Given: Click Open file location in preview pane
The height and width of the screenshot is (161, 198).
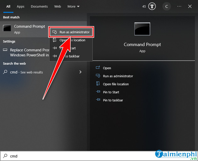Looking at the screenshot, I should pos(116,84).
